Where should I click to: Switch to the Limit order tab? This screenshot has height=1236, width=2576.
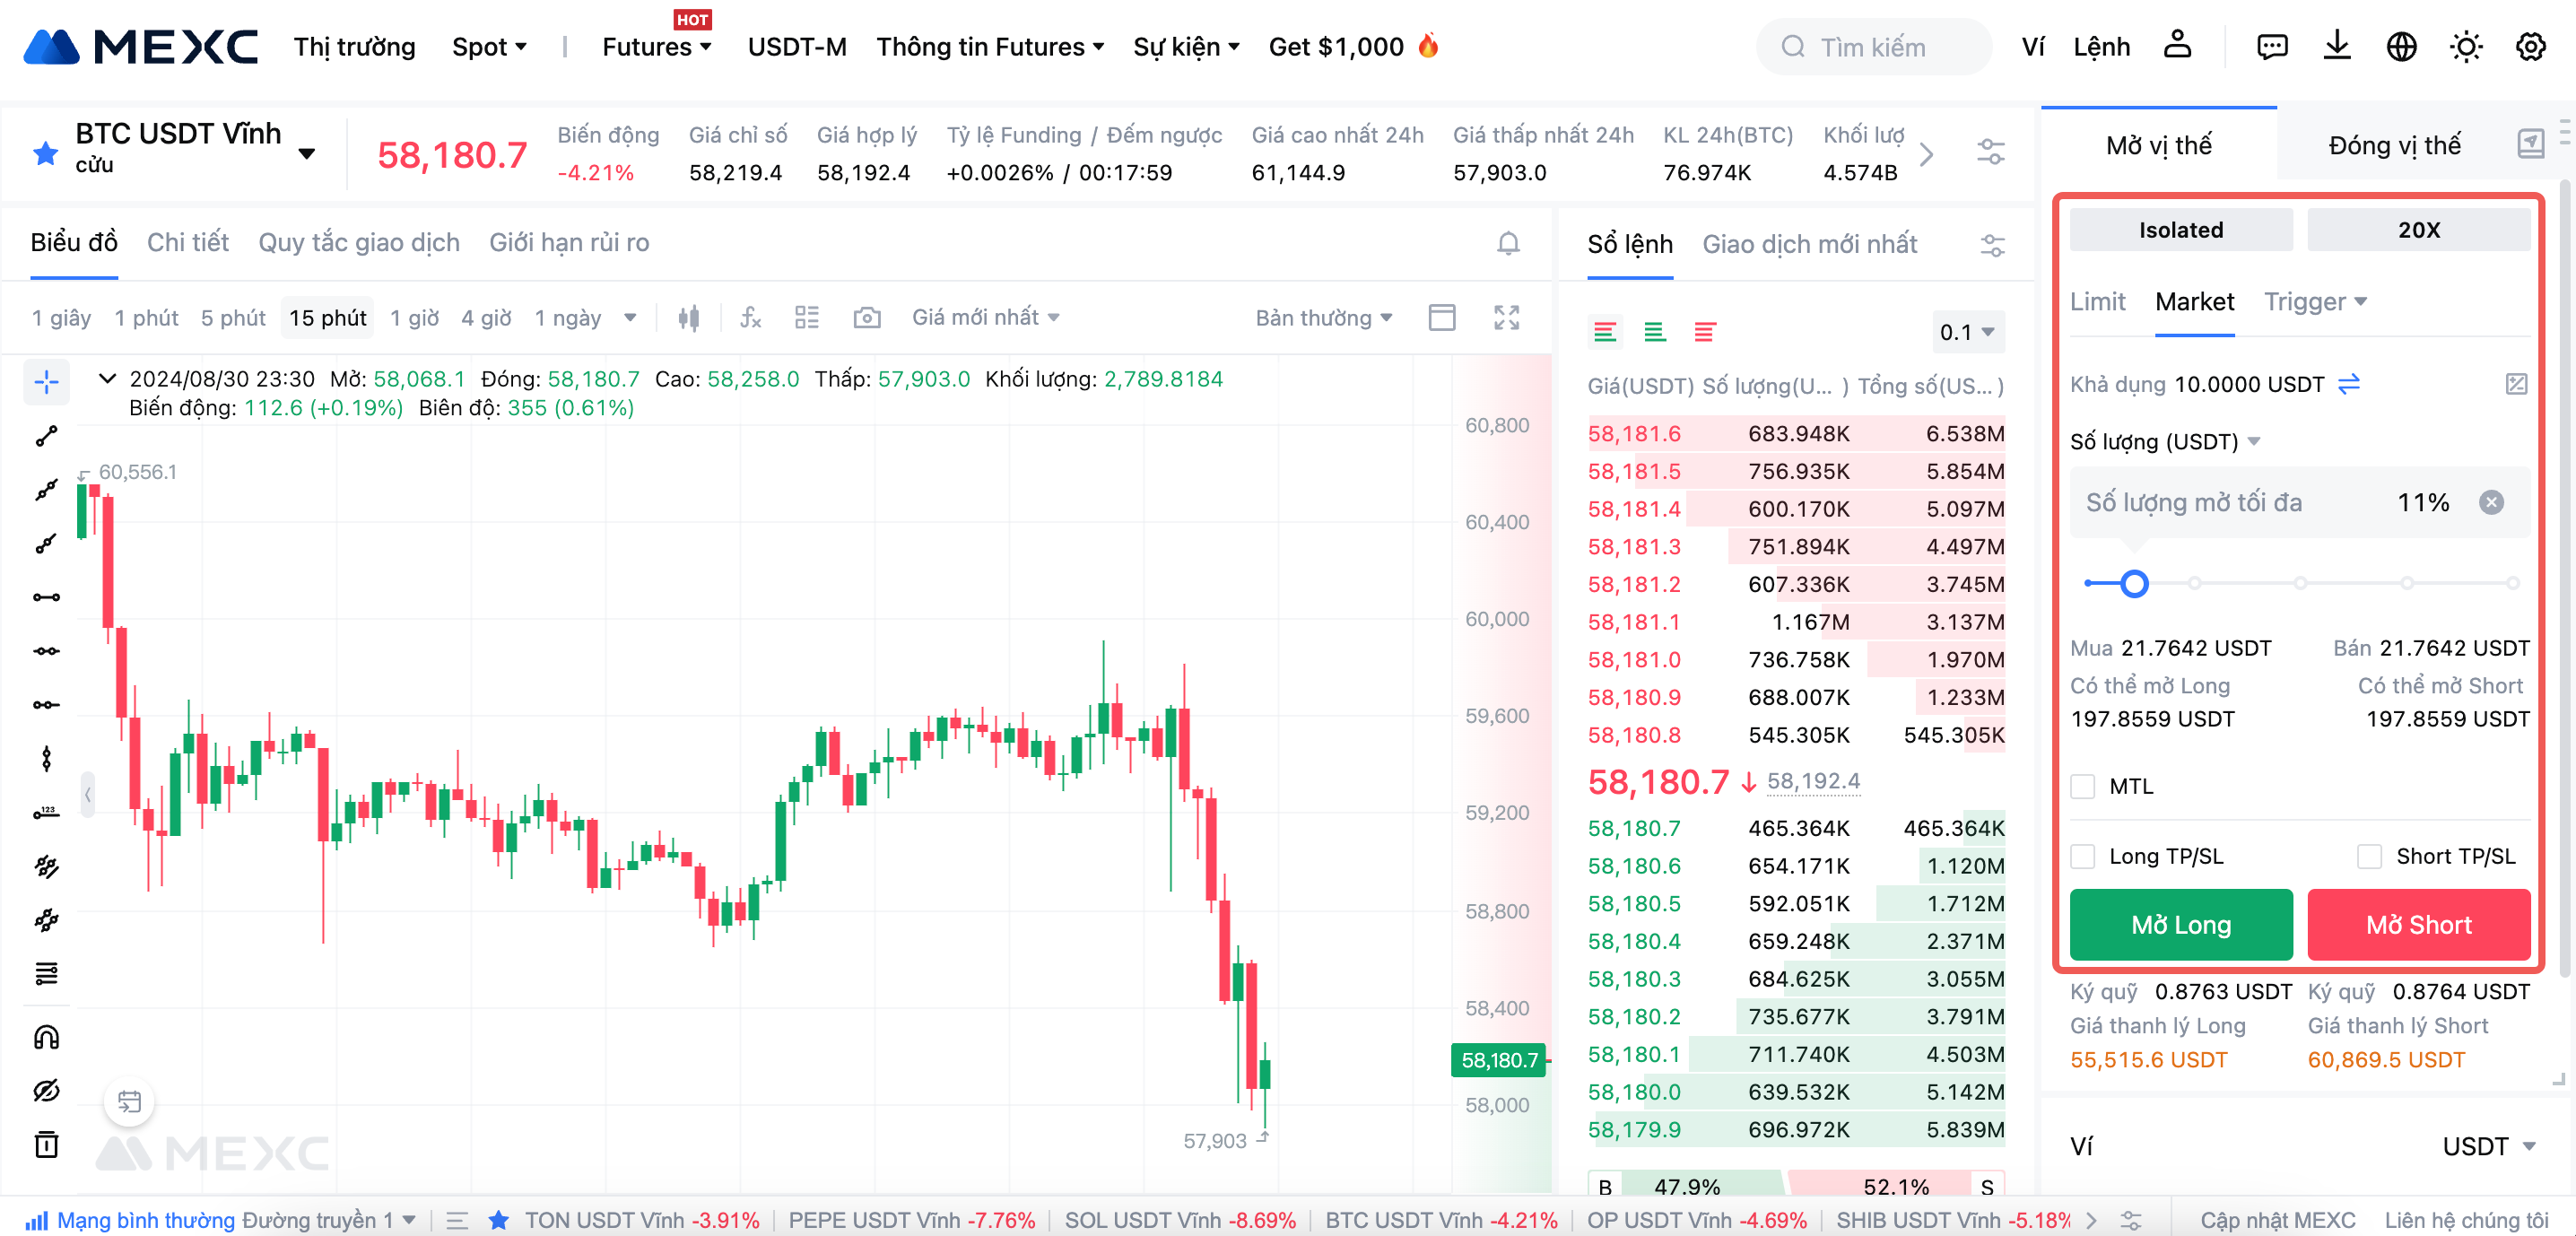pyautogui.click(x=2097, y=302)
